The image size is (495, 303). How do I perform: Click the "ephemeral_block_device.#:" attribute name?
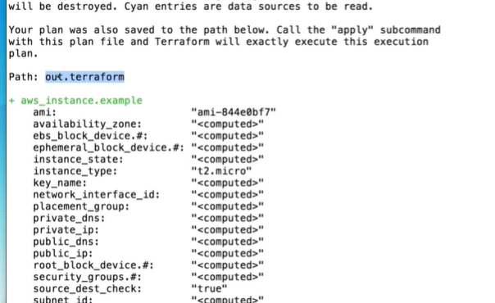(x=109, y=147)
